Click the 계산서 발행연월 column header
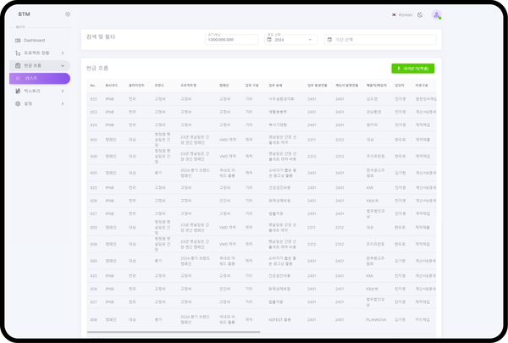 point(346,86)
